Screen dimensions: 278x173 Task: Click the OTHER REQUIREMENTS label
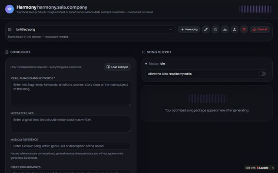point(26,167)
